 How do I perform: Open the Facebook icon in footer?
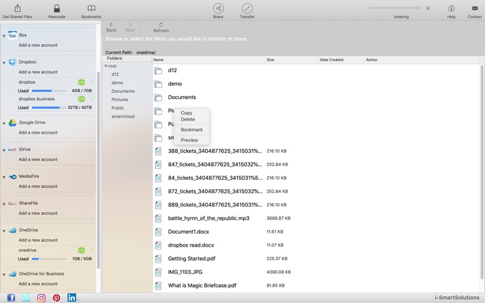(10, 298)
